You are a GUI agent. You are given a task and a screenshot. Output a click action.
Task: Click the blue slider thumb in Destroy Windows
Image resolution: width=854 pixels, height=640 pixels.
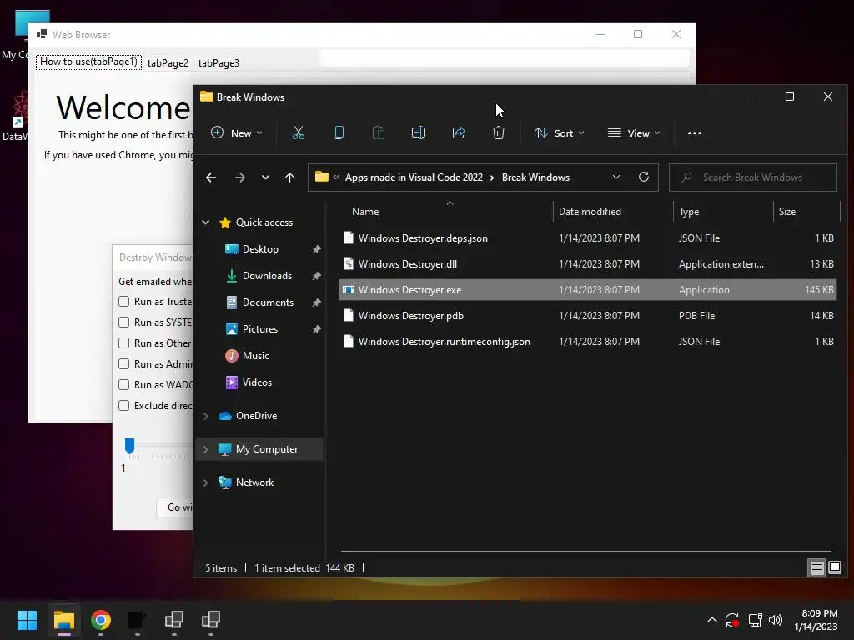pos(129,446)
